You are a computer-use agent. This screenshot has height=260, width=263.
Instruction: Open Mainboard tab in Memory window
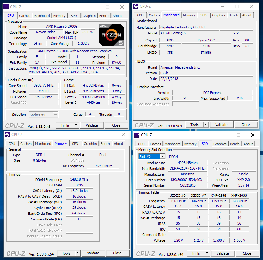pyautogui.click(x=43, y=144)
